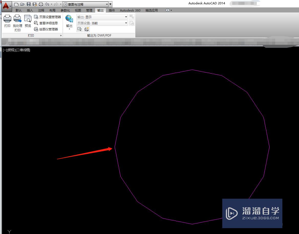Click the Save icon in Quick Access toolbar
Viewport: 299px width, 234px height.
(x=28, y=4)
